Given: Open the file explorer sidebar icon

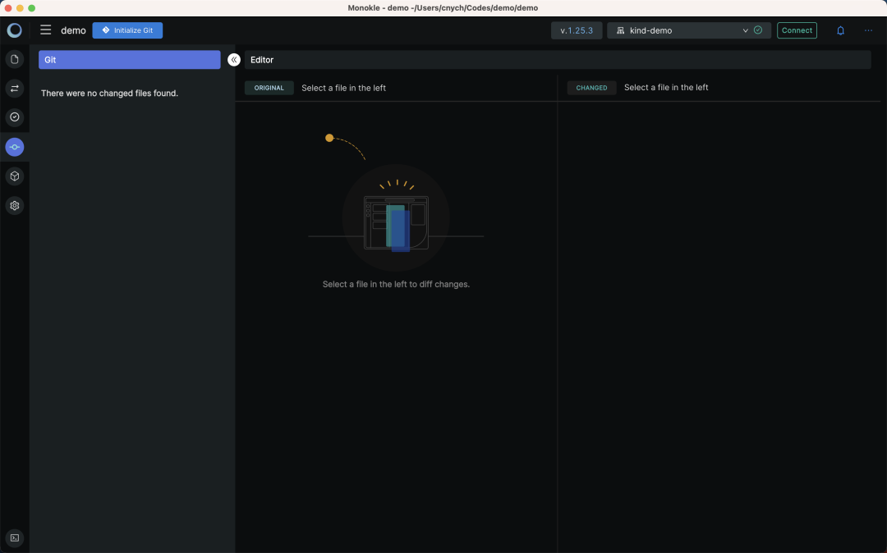Looking at the screenshot, I should pyautogui.click(x=15, y=59).
